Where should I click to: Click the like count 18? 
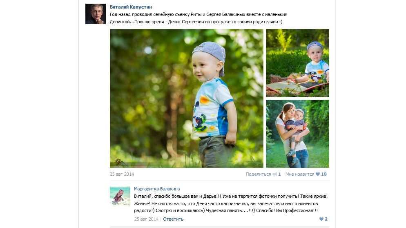324,174
